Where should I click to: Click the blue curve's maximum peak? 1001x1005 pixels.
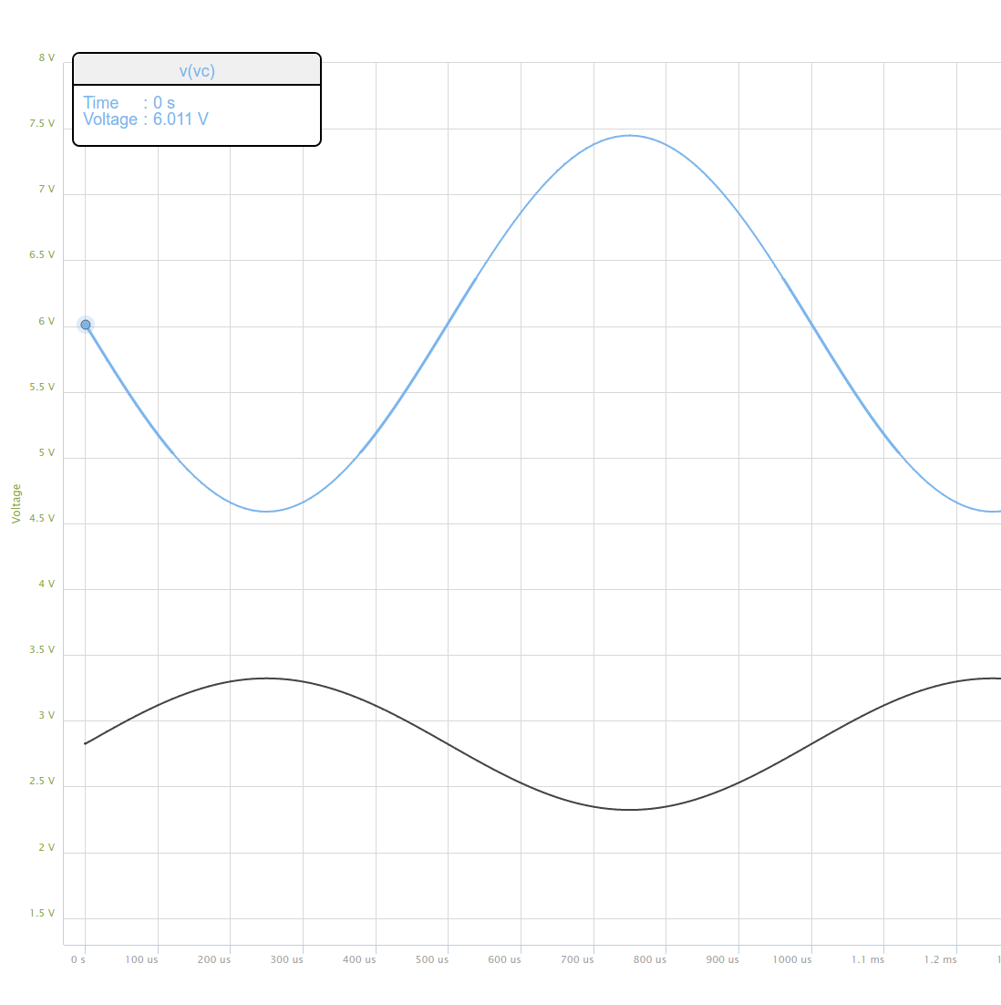[629, 136]
